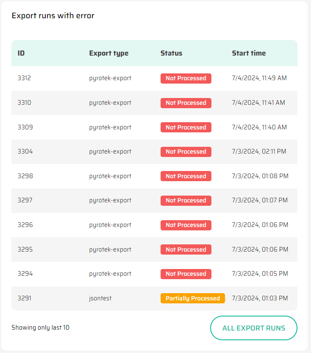Screen dimensions: 311x353
Task: Click Not Processed badge for run 3296
Action: (186, 225)
